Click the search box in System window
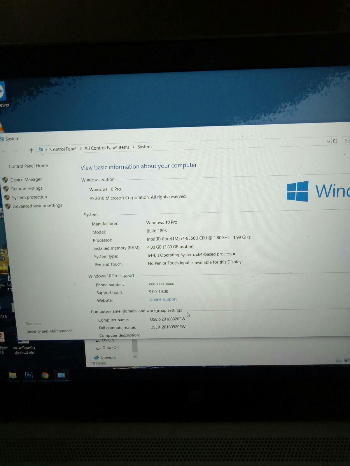350x466 pixels. pos(346,141)
